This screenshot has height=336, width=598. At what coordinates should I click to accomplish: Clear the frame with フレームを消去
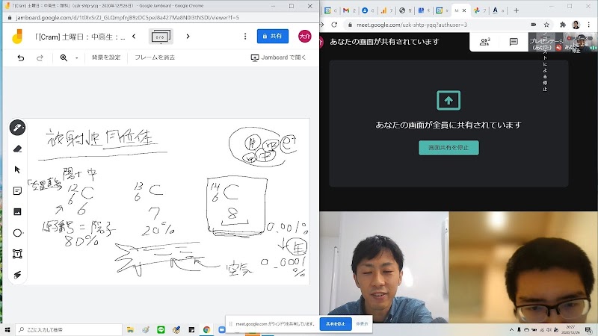point(155,57)
